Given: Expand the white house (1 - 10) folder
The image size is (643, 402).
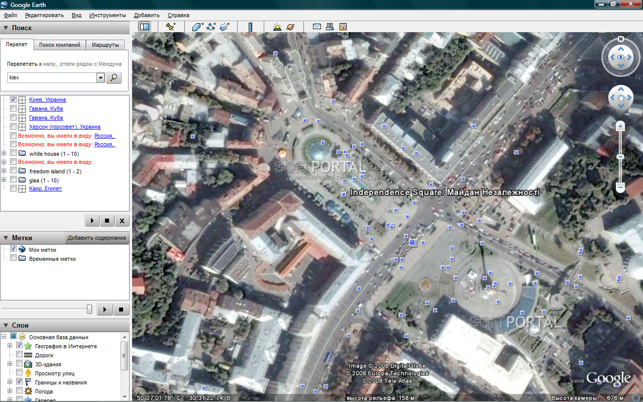Looking at the screenshot, I should coord(4,153).
